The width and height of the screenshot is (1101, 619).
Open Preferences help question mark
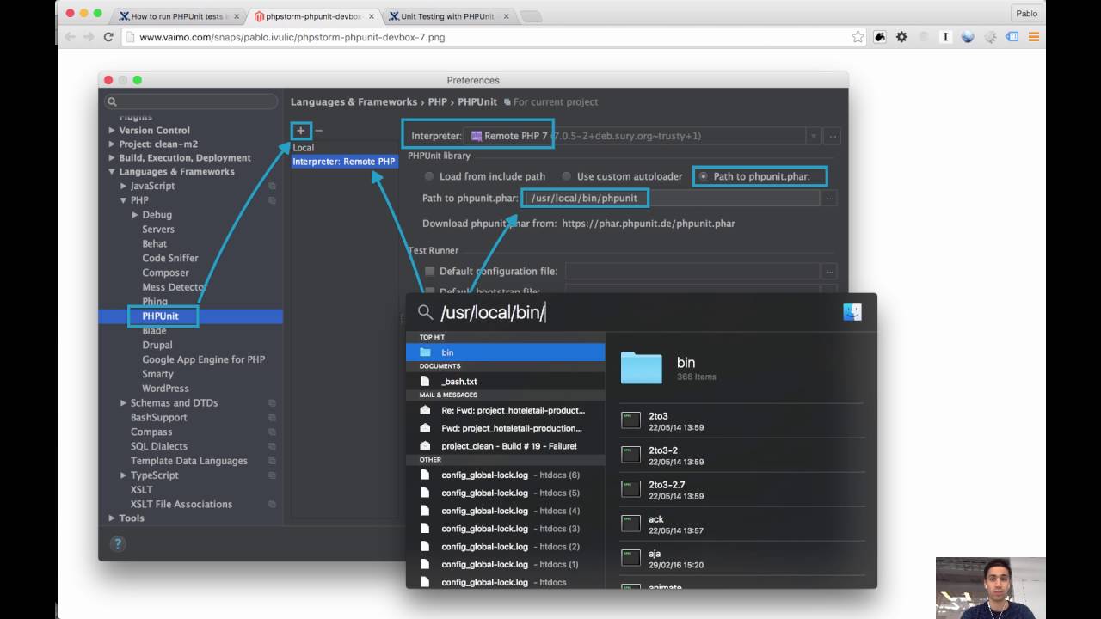[118, 543]
